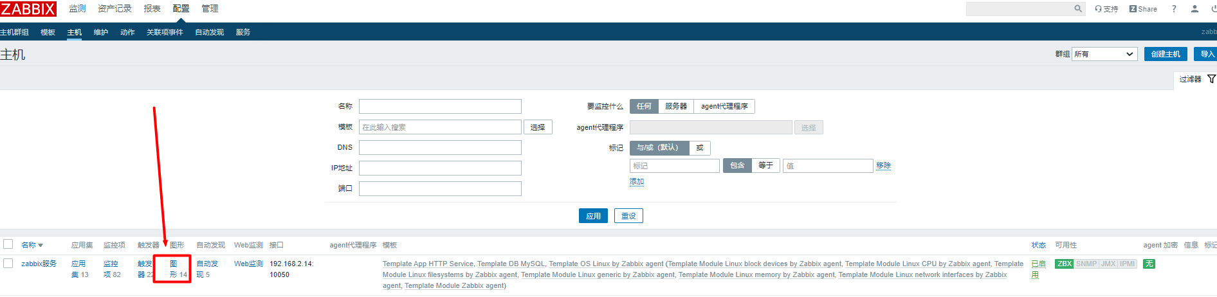This screenshot has height=297, width=1217.
Task: Tick the zabbix服务 host checkbox
Action: [x=8, y=263]
